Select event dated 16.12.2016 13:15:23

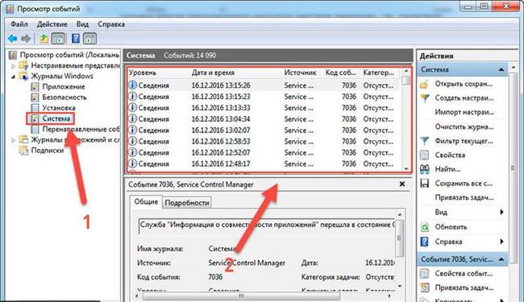[264, 97]
